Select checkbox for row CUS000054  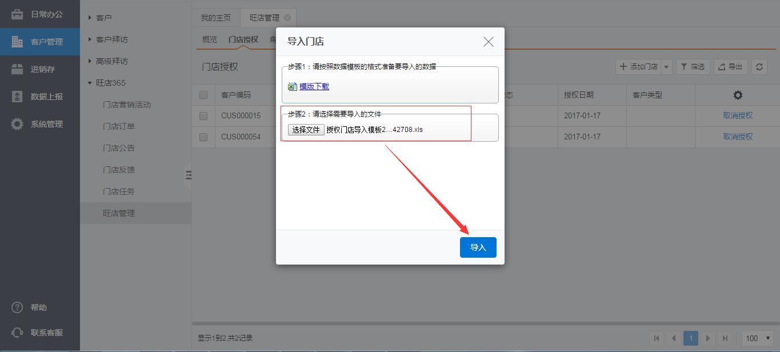203,137
